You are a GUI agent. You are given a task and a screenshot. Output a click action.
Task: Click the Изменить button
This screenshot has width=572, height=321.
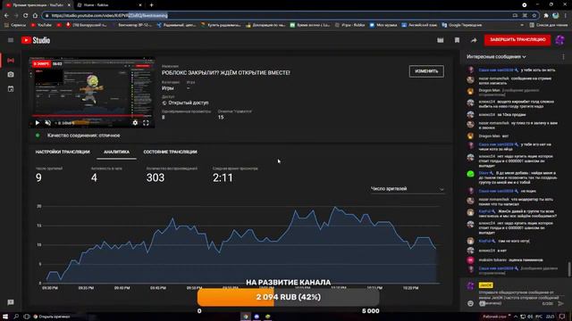pos(426,71)
